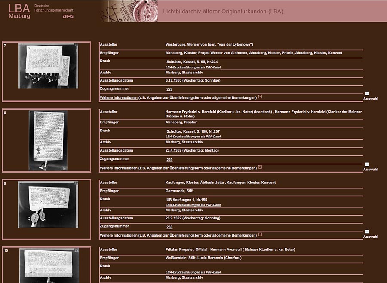Click the Zugangsnummer label in record 9
This screenshot has height=283, width=387.
coord(114,226)
